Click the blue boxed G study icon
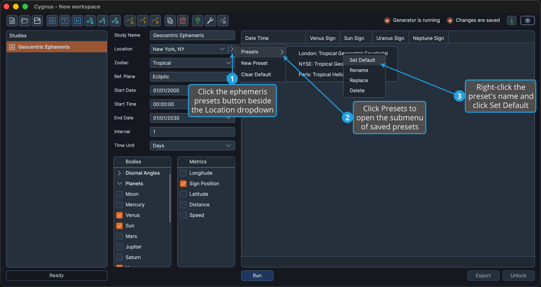 point(52,21)
